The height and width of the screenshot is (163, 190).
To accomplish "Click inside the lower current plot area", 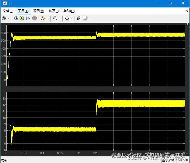I will [96, 121].
